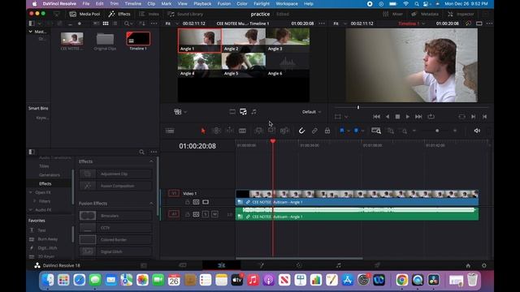Viewport: 520px width, 292px height.
Task: Open the Sound Library panel
Action: tap(185, 14)
